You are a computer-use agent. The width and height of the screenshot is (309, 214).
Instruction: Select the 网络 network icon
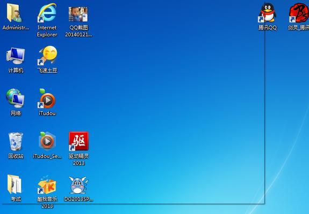click(x=15, y=98)
